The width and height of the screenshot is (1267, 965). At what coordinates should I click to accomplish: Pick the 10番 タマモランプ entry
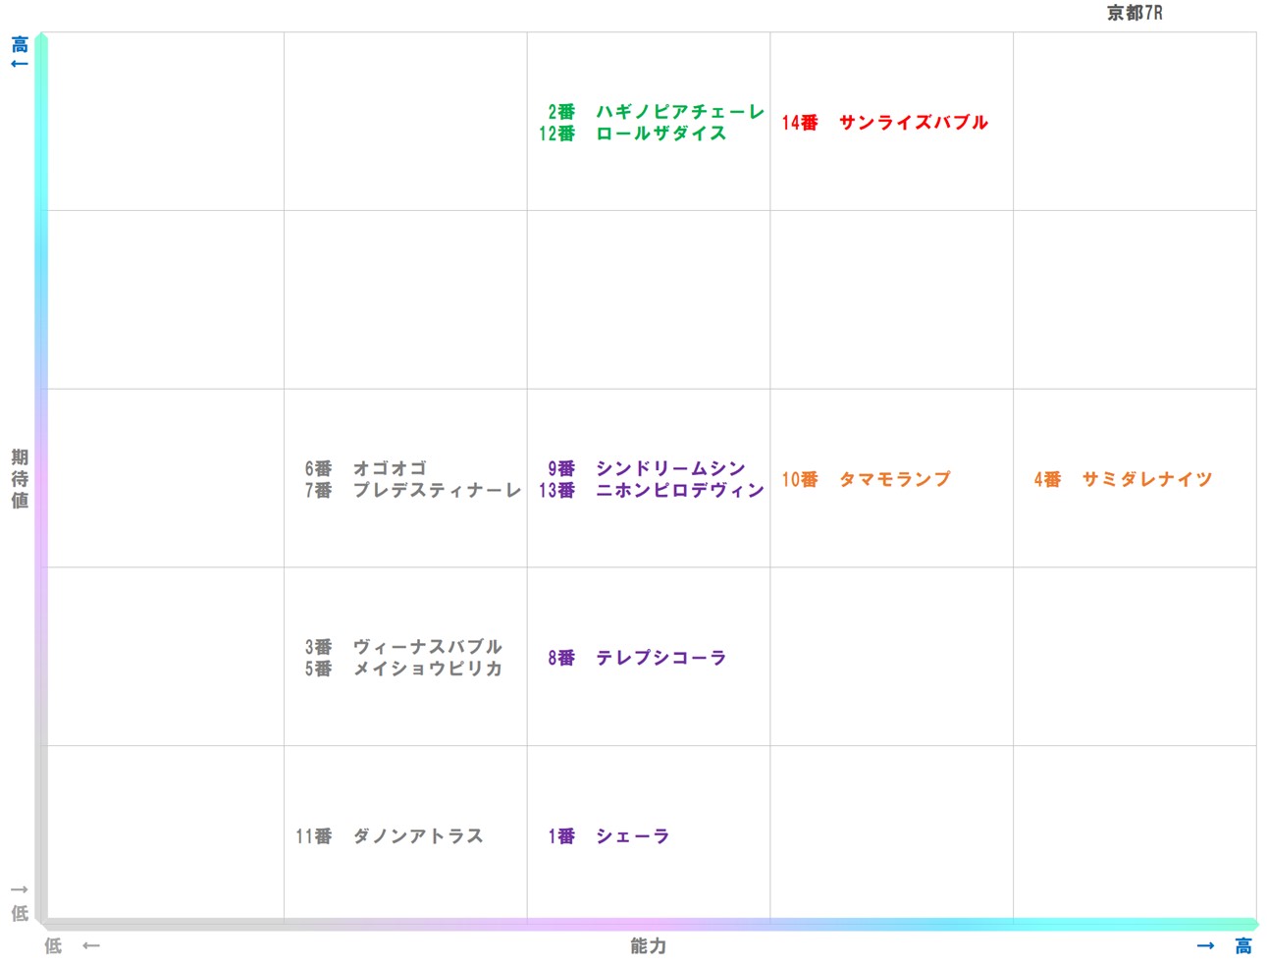click(x=866, y=479)
